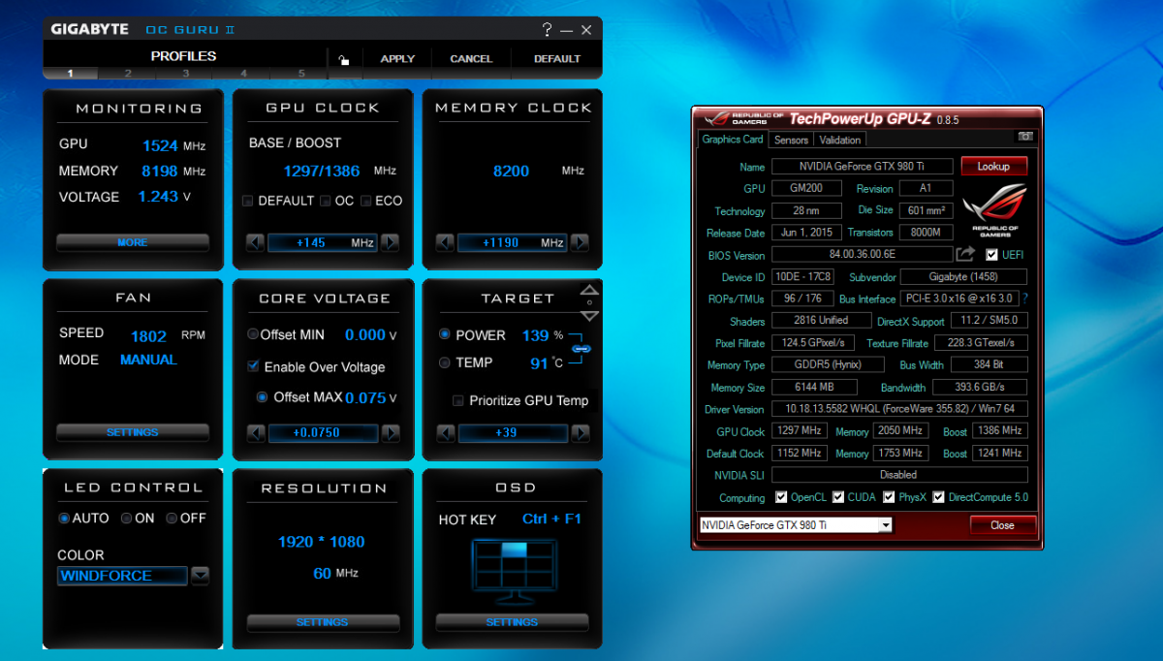Decrease core voltage offset with left arrow
The height and width of the screenshot is (661, 1163).
pos(256,432)
